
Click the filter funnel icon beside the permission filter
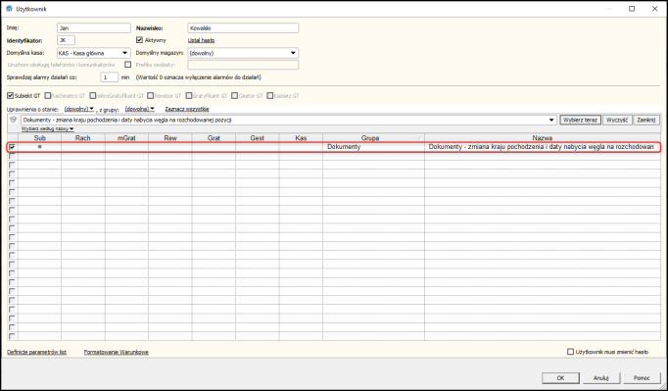coord(13,120)
